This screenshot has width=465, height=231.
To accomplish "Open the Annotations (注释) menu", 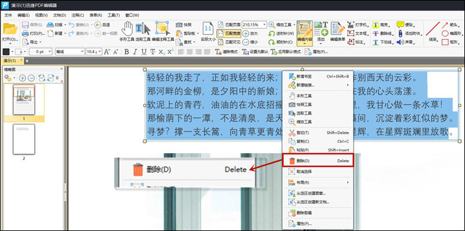I will pos(77,15).
